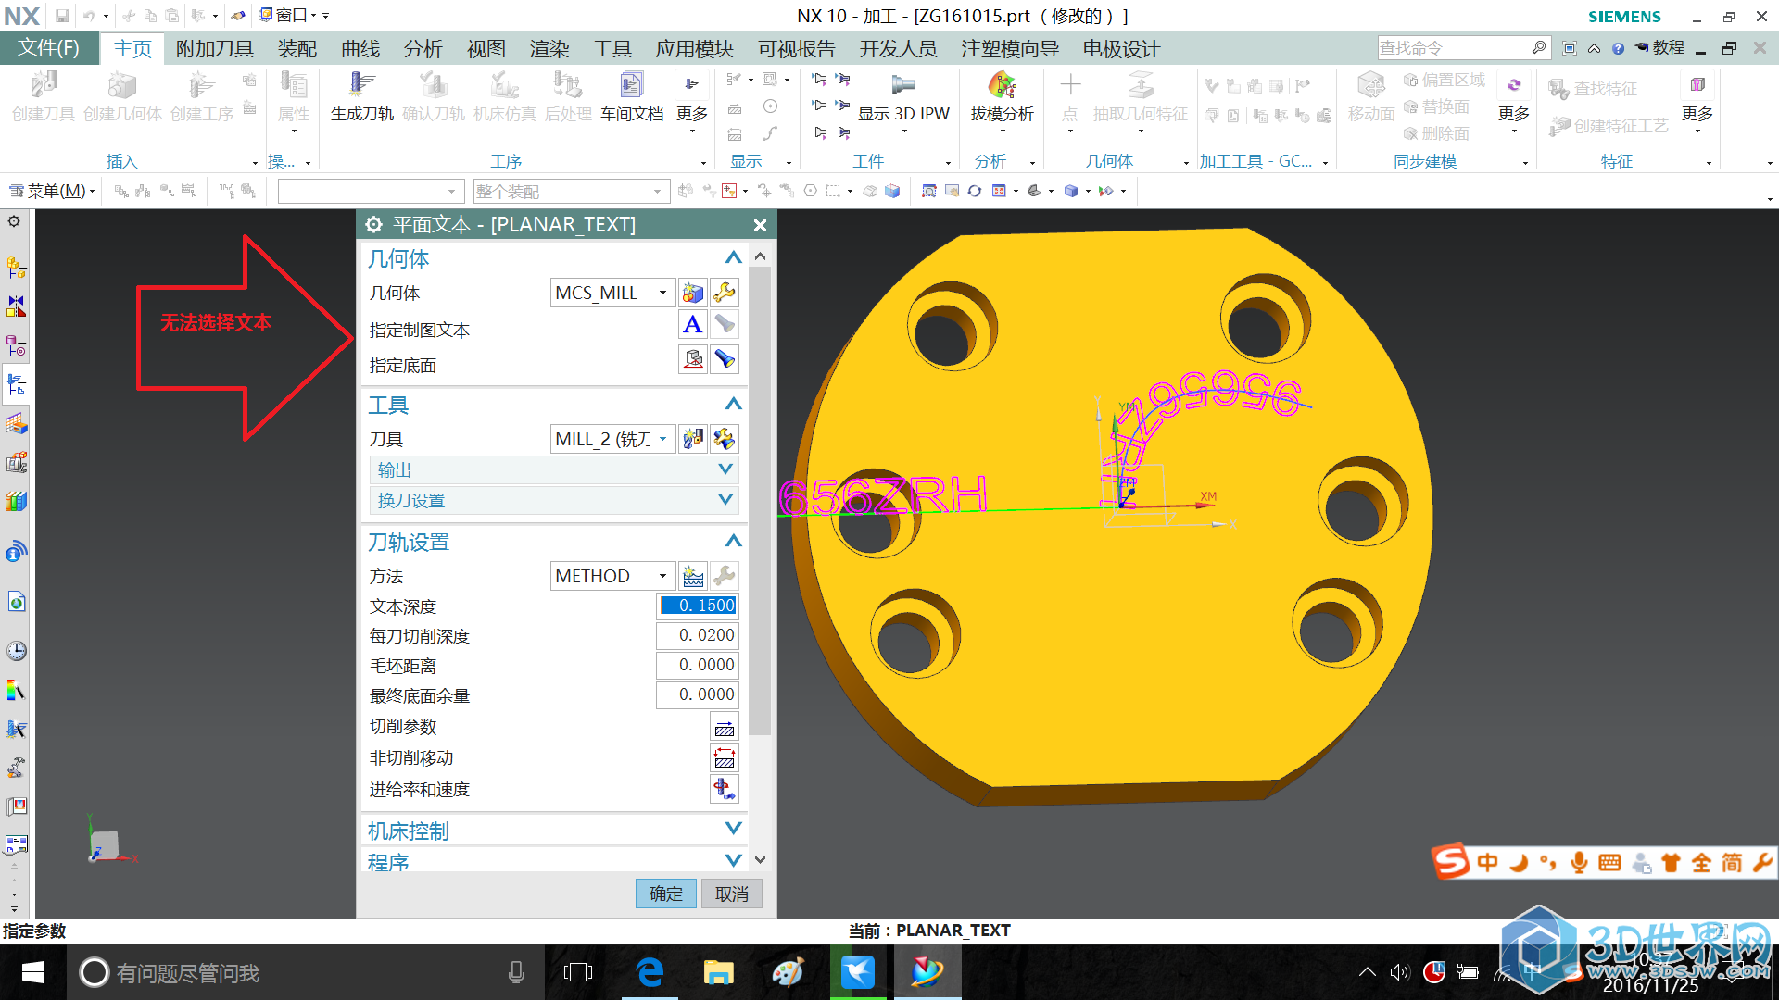Switch to the Curve (曲线) tab
Screen dimensions: 1779x1000
(360, 48)
